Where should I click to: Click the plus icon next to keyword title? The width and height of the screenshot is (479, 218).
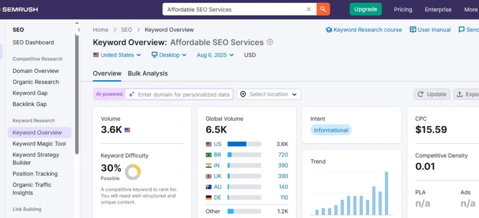270,42
